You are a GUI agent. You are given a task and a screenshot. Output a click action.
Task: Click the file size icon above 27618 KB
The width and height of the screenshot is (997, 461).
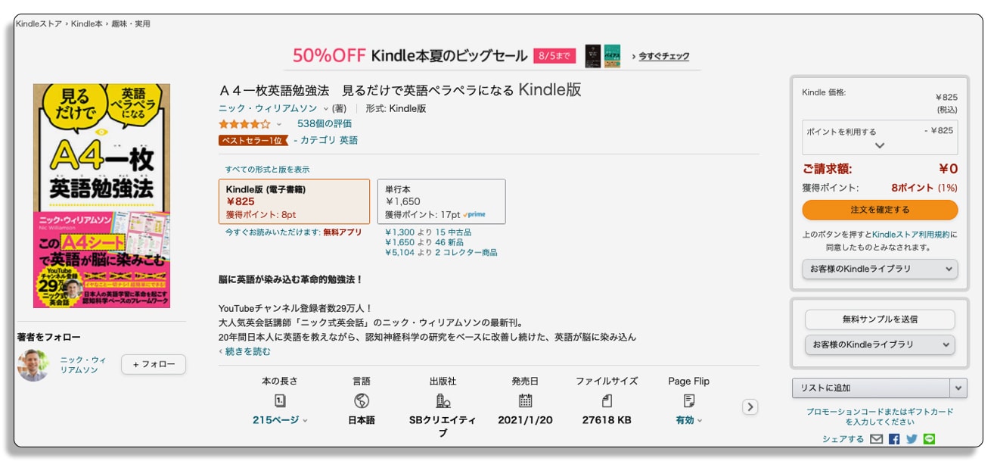tap(607, 401)
